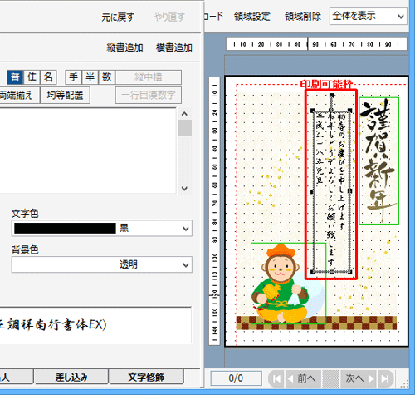The width and height of the screenshot is (415, 395).
Task: Go to the first page icon
Action: (276, 378)
